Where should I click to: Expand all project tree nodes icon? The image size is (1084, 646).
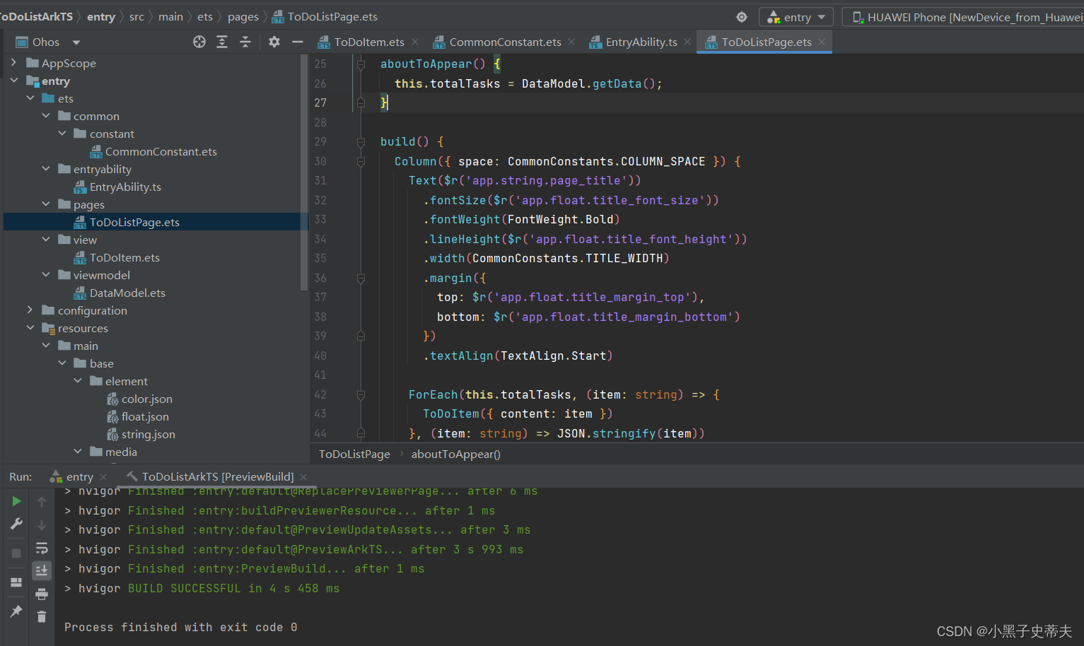[222, 42]
